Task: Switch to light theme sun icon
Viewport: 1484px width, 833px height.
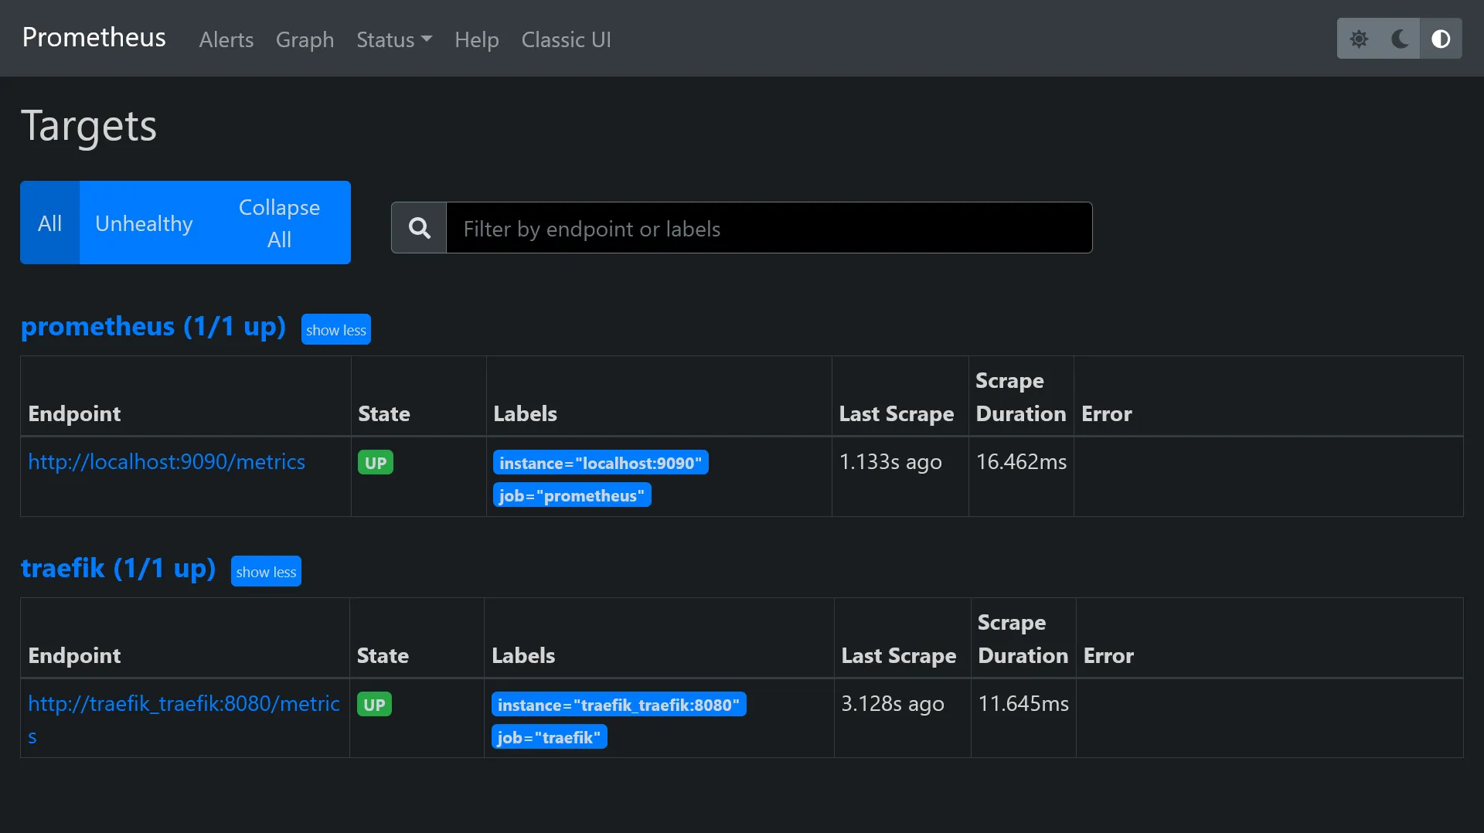Action: pyautogui.click(x=1358, y=39)
